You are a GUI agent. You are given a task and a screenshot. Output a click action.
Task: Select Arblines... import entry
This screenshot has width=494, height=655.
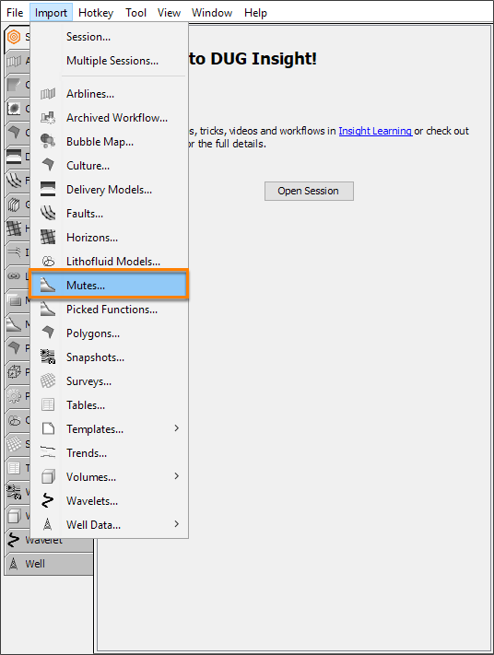(x=109, y=94)
